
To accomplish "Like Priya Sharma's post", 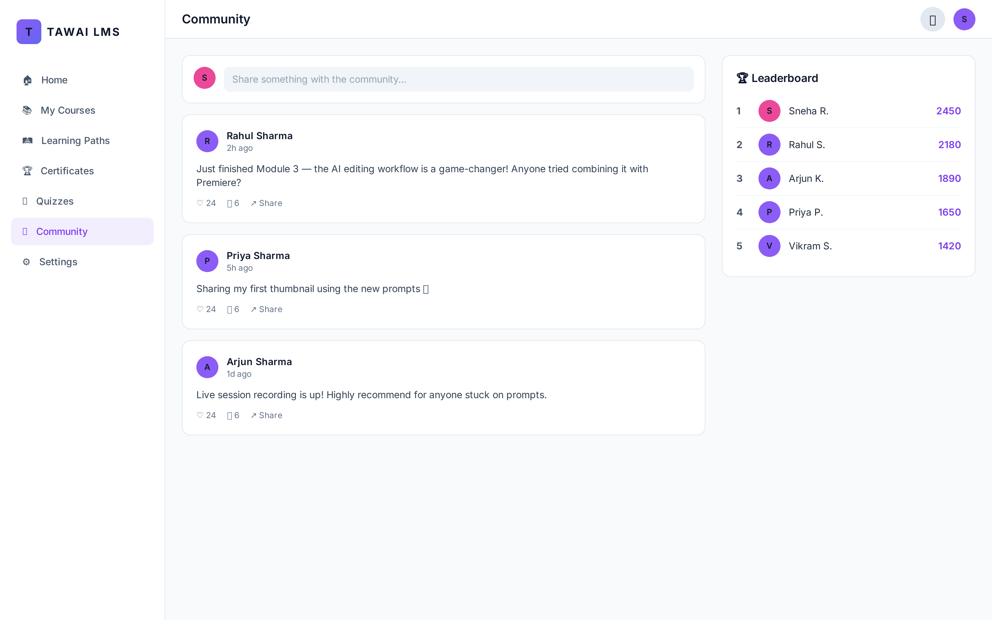I will point(206,309).
